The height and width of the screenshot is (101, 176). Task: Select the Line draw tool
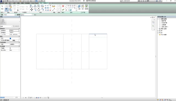pos(66,5)
